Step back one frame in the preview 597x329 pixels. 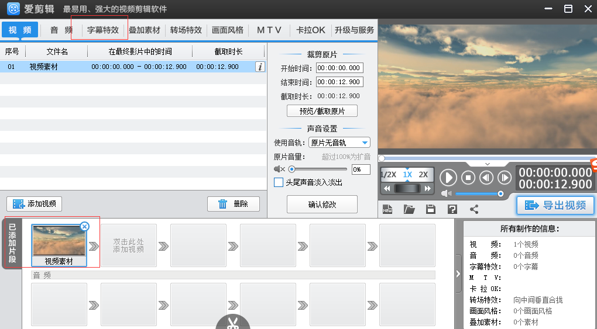coord(486,178)
